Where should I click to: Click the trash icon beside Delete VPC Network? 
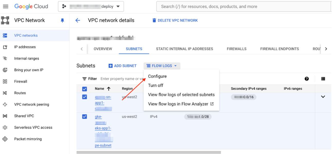[154, 20]
